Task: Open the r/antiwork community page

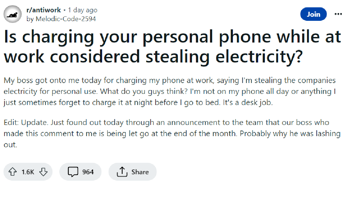Action: pos(44,10)
